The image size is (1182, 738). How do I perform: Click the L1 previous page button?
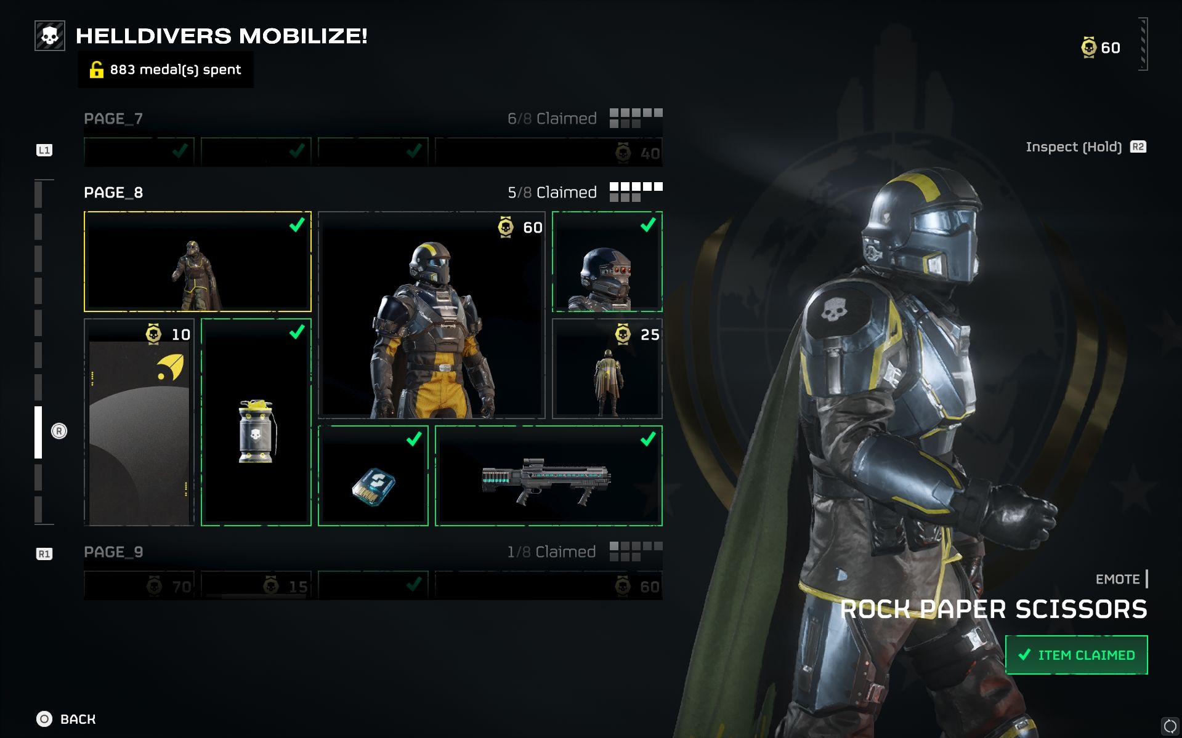(x=44, y=150)
